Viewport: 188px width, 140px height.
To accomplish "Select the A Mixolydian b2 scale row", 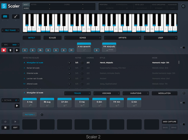I will (100, 63).
